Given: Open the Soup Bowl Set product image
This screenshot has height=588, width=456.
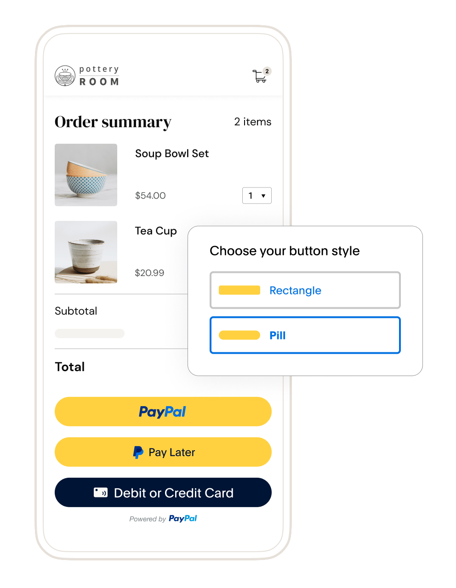Looking at the screenshot, I should coord(86,175).
